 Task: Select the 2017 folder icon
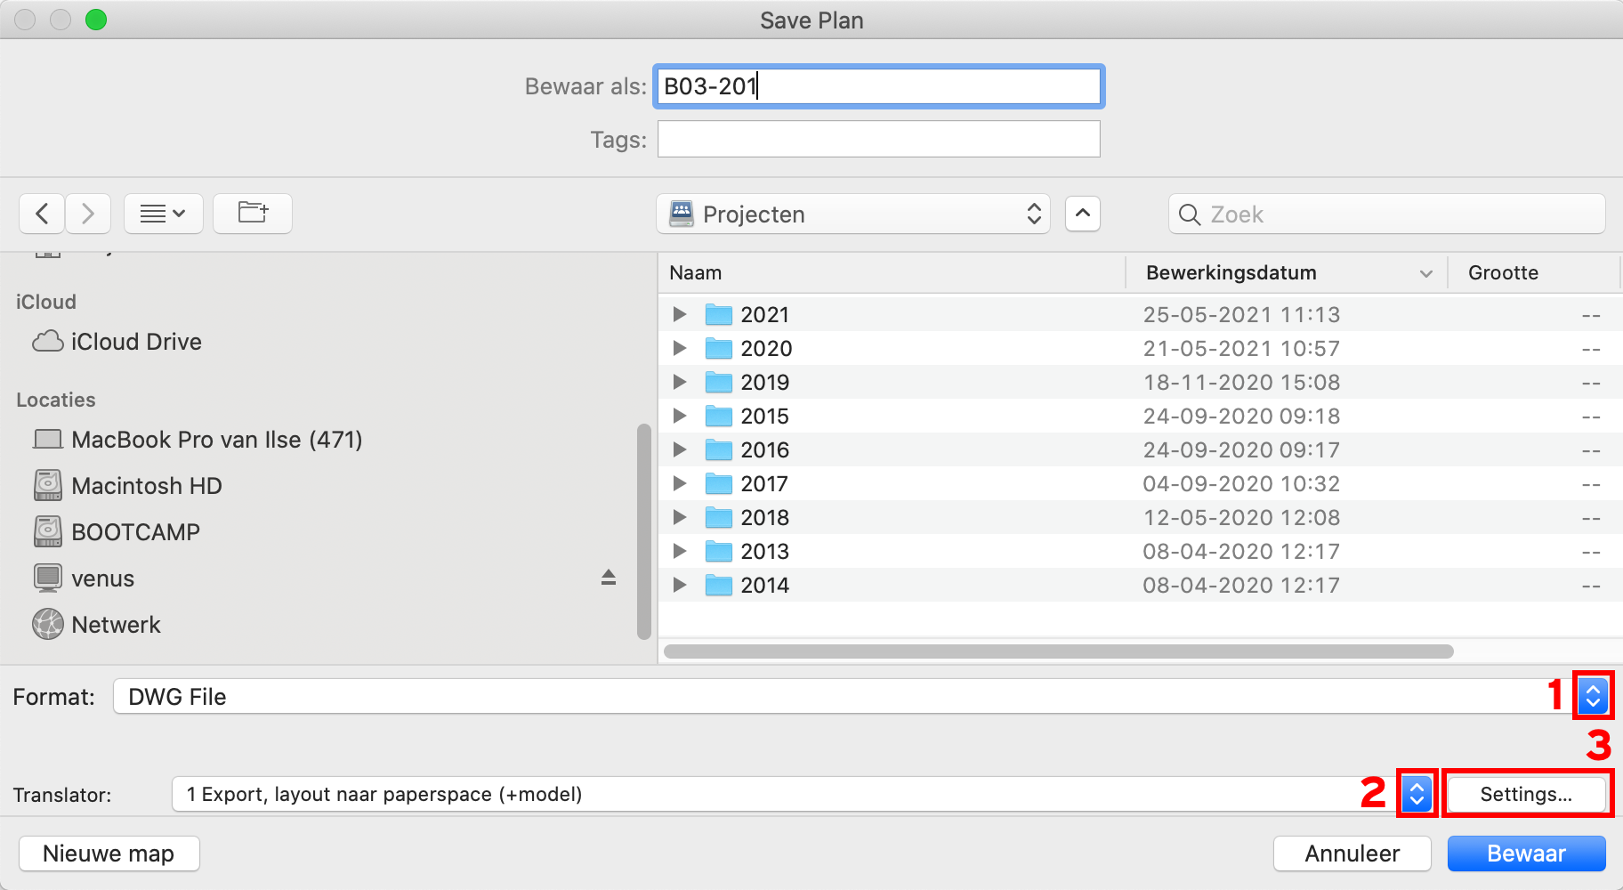click(x=719, y=483)
